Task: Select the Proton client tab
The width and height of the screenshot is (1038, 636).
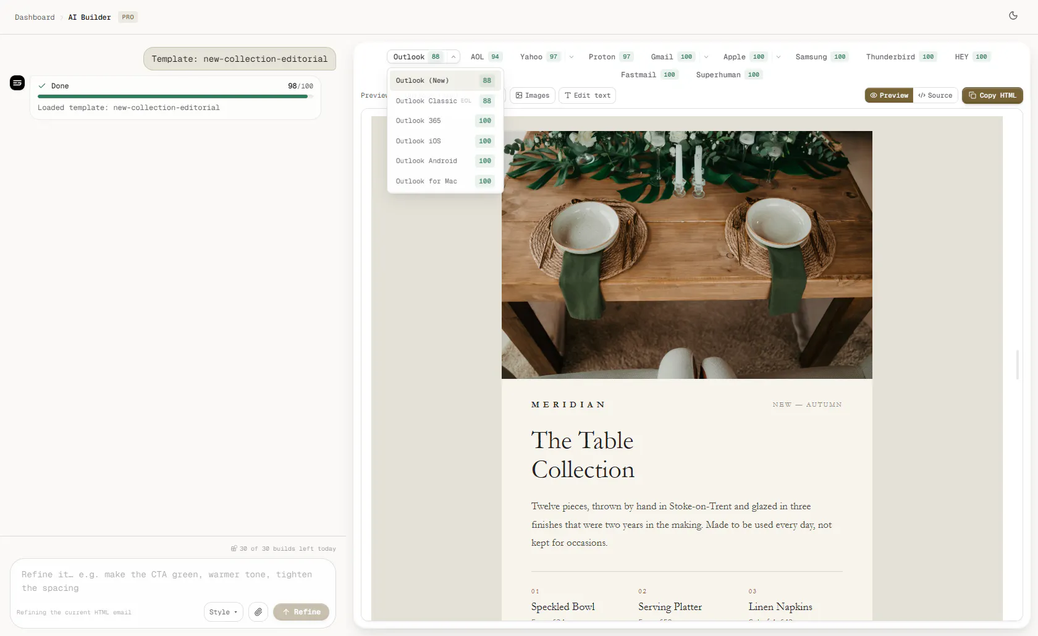Action: click(x=610, y=57)
